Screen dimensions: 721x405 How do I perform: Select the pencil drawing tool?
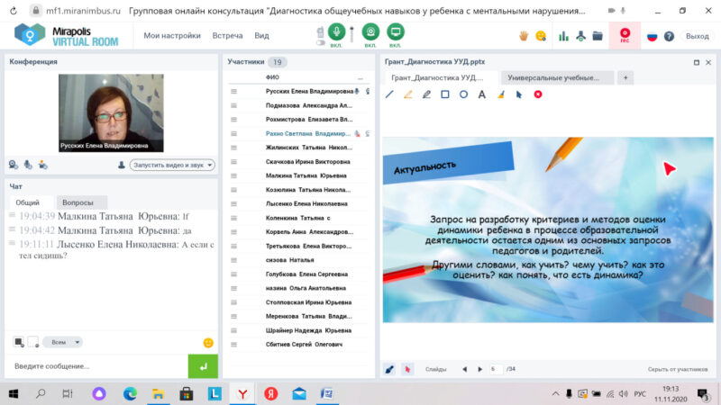426,94
